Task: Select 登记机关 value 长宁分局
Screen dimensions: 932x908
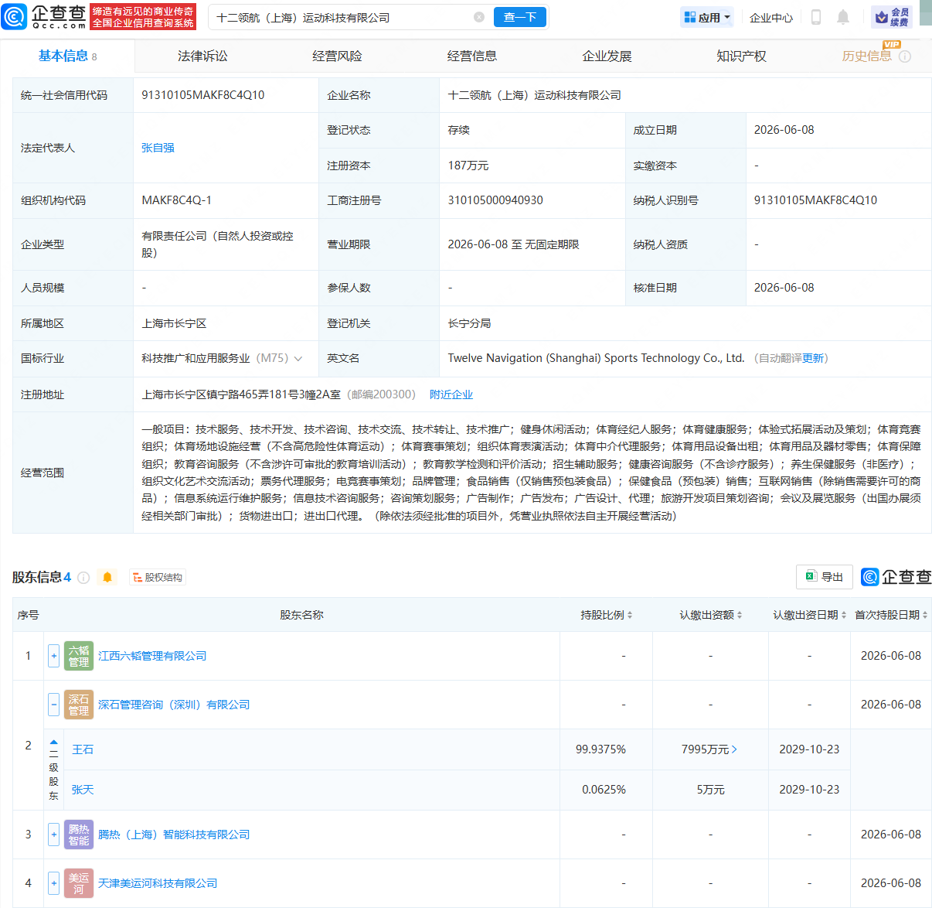Action: click(469, 323)
